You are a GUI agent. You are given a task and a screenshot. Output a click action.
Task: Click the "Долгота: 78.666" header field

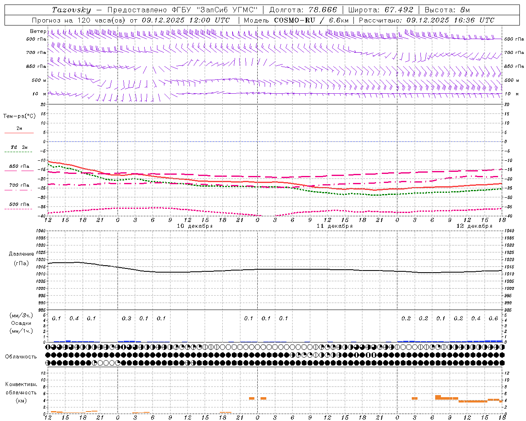coord(303,10)
